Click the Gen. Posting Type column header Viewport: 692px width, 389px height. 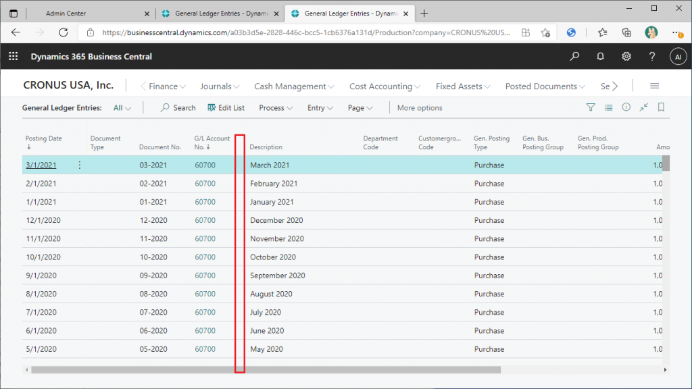491,142
